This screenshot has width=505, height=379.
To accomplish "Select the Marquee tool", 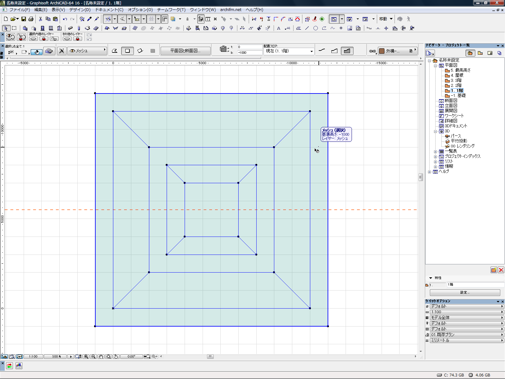I will click(x=14, y=28).
